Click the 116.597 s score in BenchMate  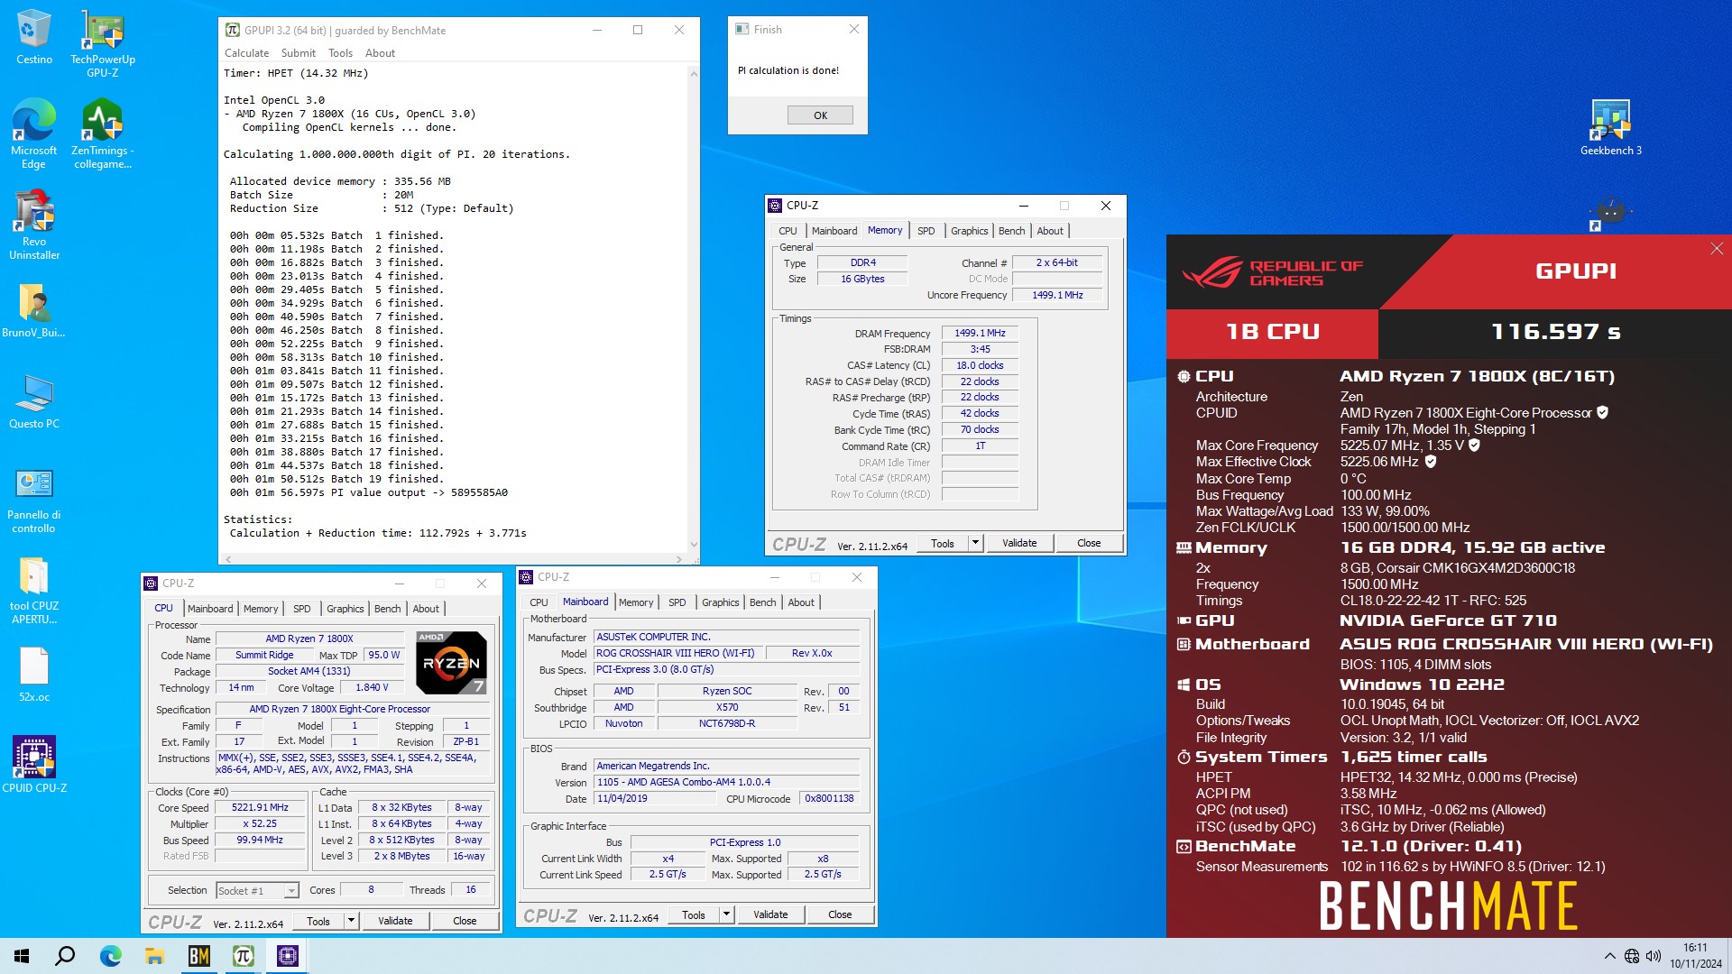pos(1555,332)
